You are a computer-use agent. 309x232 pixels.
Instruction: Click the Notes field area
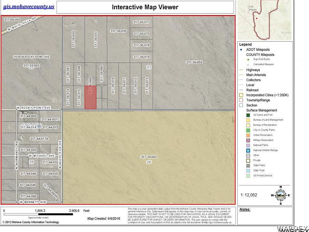pyautogui.click(x=265, y=216)
